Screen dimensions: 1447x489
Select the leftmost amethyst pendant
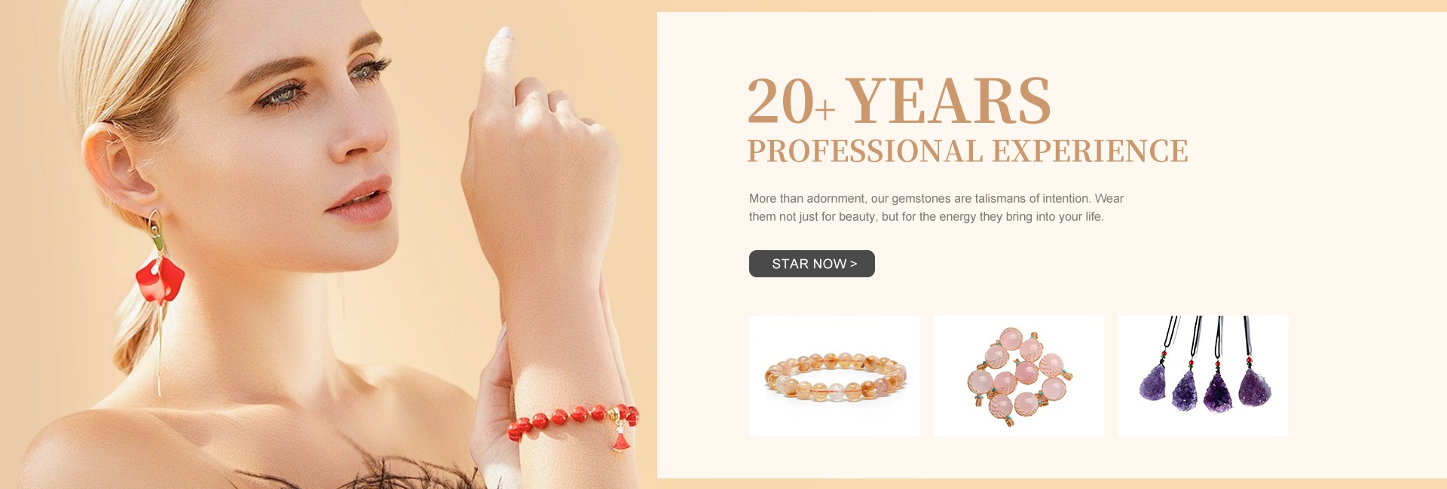(x=1153, y=381)
